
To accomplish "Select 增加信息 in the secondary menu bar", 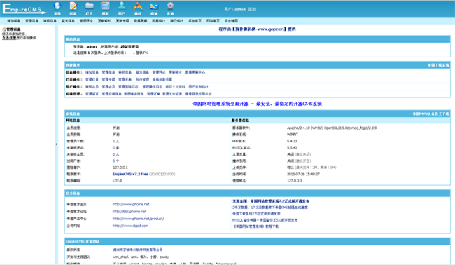I will (13, 21).
